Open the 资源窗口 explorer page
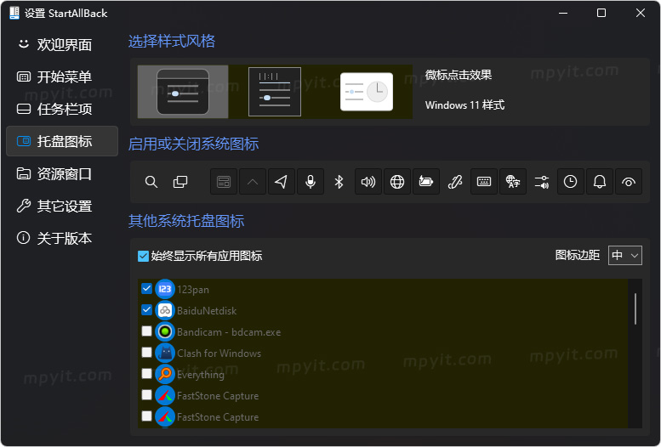 point(62,173)
